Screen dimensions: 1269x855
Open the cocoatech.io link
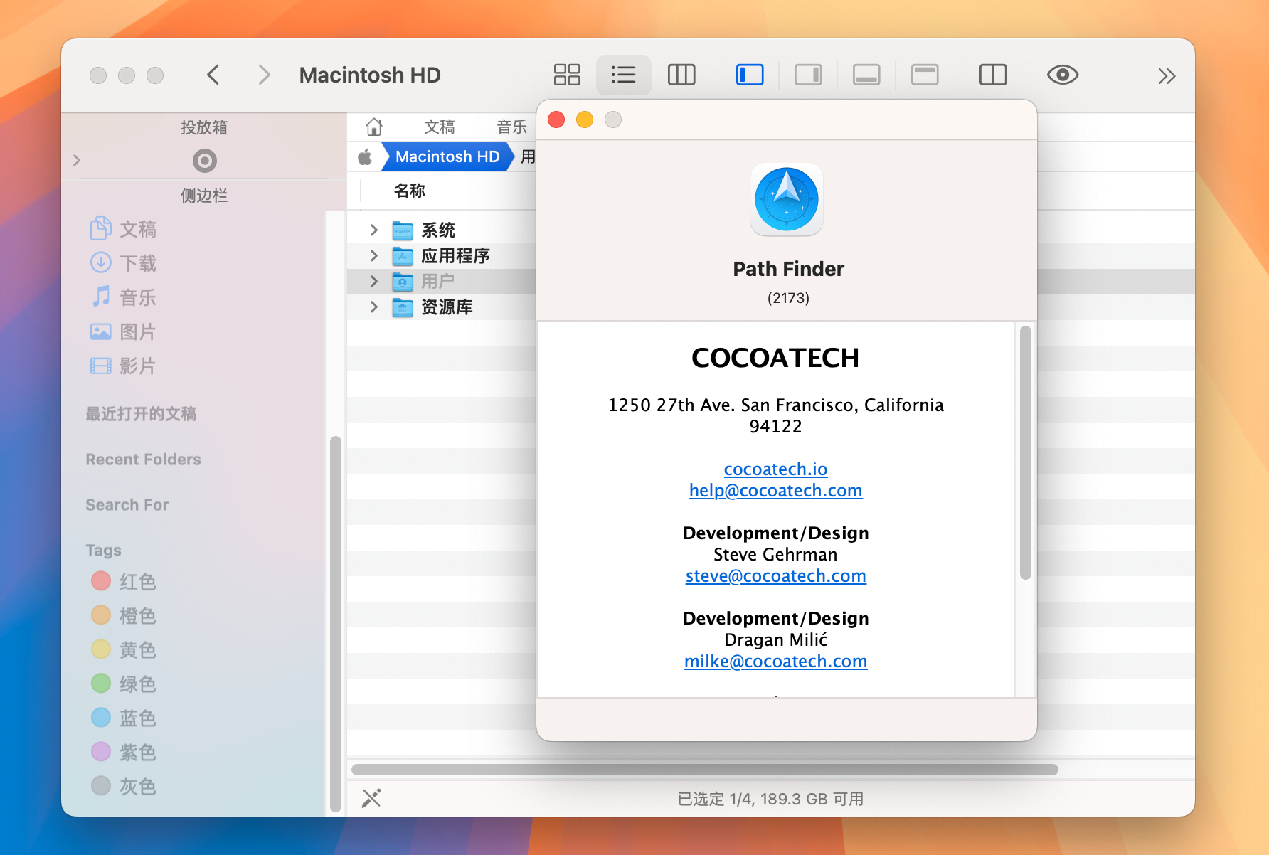point(775,469)
